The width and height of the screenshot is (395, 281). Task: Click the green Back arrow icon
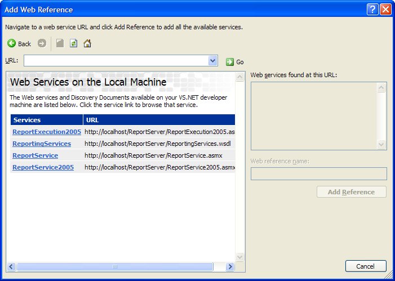[x=11, y=43]
